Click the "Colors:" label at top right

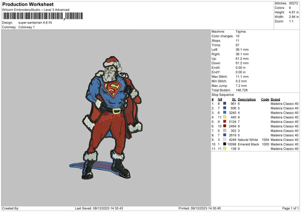pyautogui.click(x=279, y=8)
